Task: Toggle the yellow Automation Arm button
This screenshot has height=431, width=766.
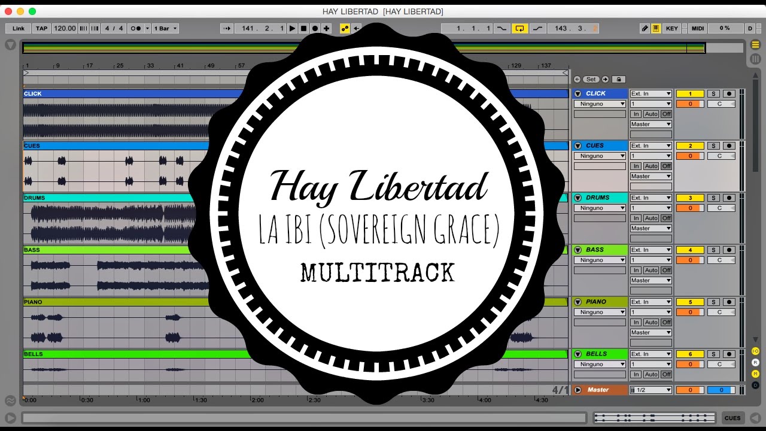Action: click(345, 28)
